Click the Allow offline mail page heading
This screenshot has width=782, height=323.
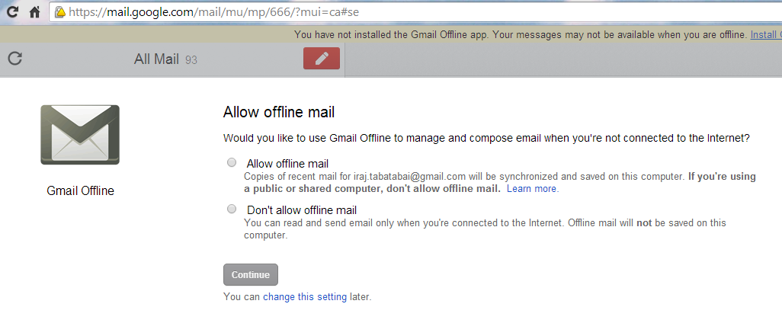(x=278, y=112)
